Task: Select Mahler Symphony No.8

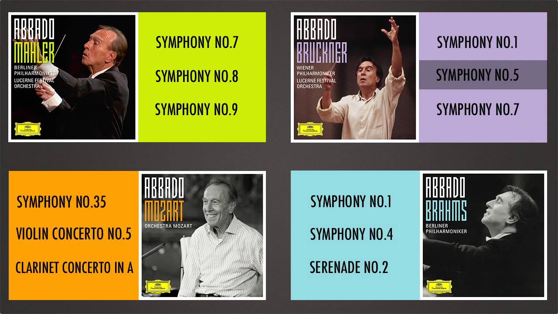Action: (x=197, y=76)
